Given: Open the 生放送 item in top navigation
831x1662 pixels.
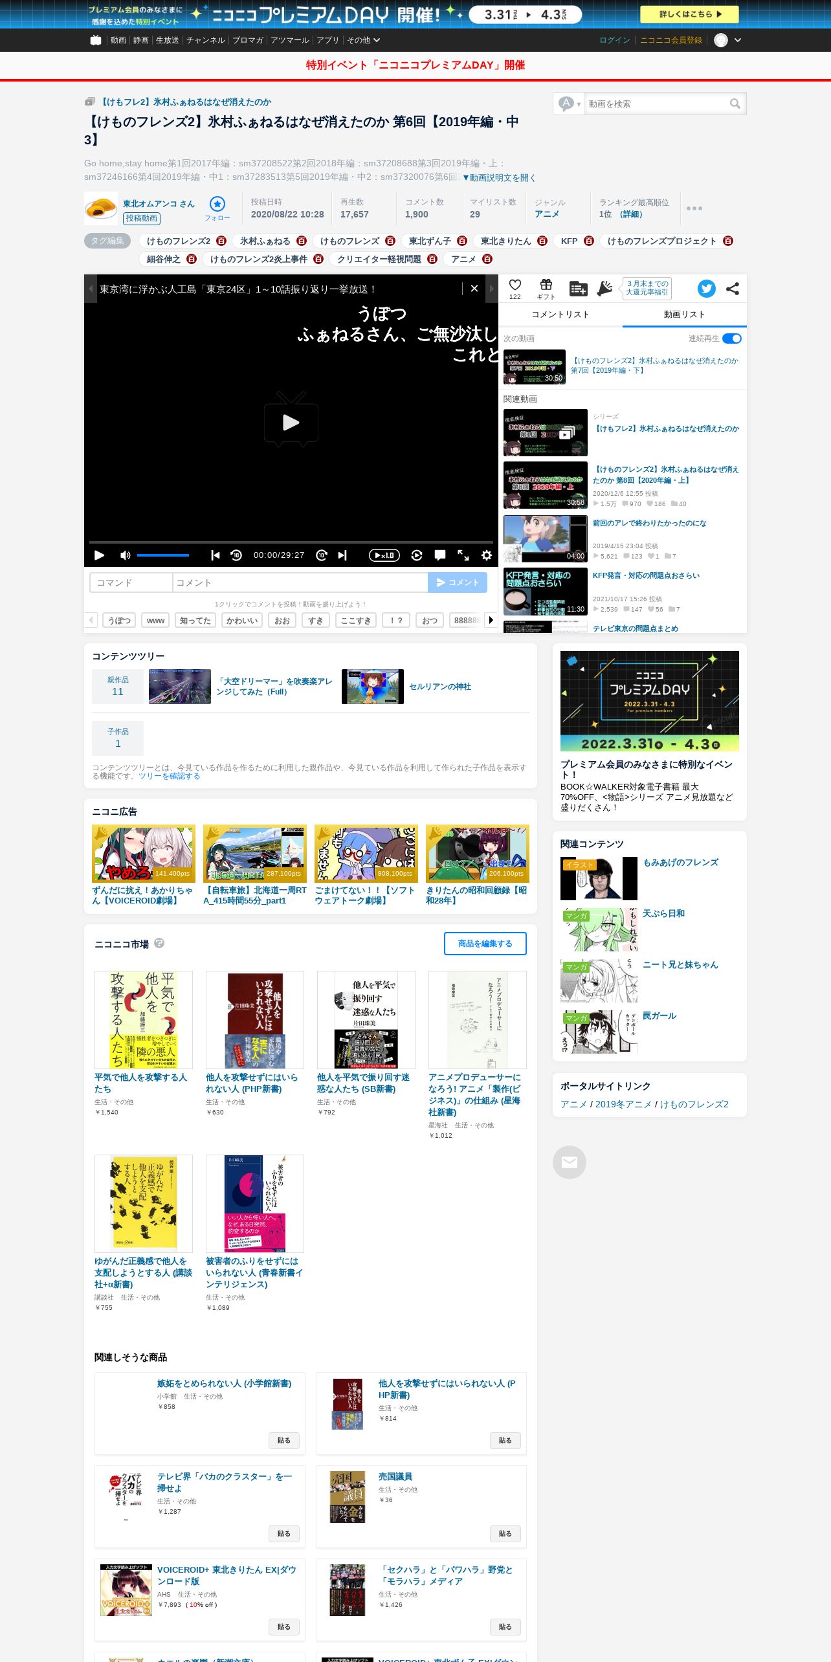Looking at the screenshot, I should click(x=167, y=40).
